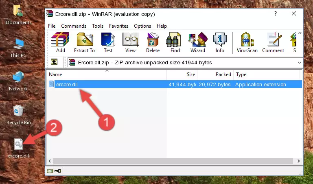This screenshot has height=184, width=313.
Task: Open the File menu
Action: coord(52,26)
